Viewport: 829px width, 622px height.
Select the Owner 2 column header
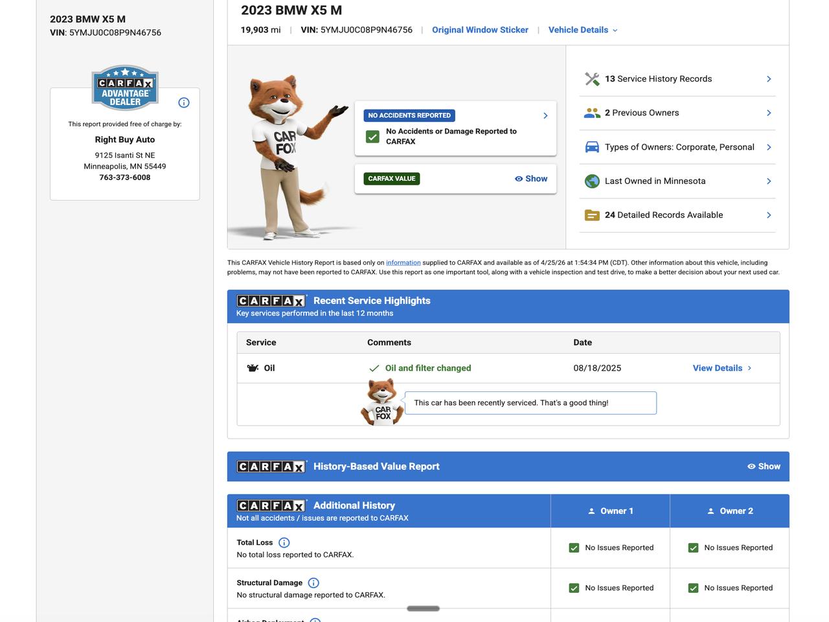(x=729, y=511)
